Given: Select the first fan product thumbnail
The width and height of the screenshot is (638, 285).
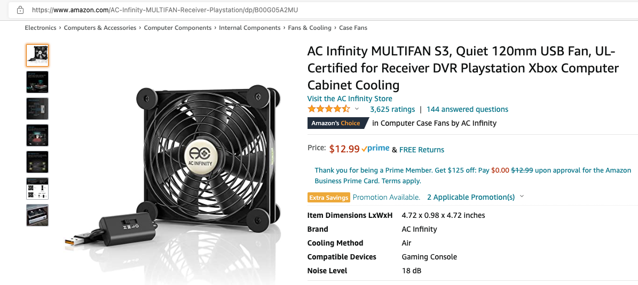Looking at the screenshot, I should pos(37,55).
